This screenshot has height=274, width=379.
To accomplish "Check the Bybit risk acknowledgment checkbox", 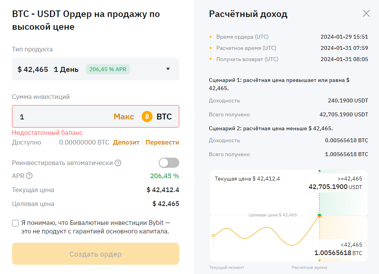I will click(15, 223).
